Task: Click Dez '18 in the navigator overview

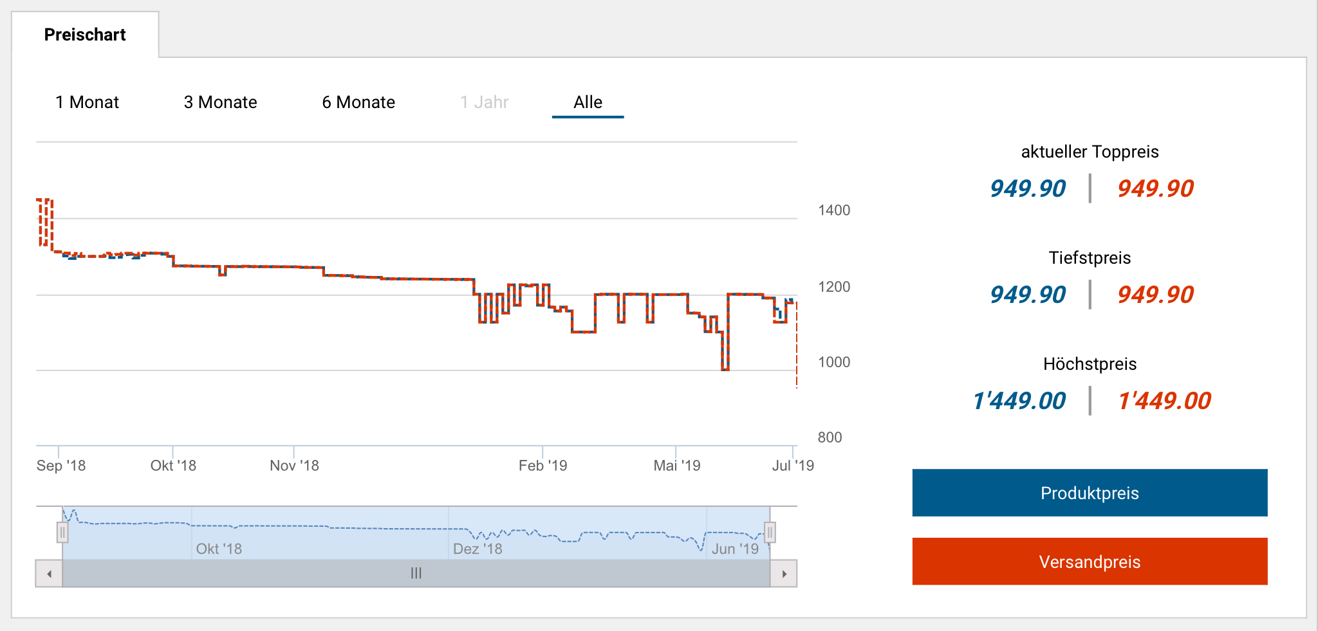Action: coord(478,549)
